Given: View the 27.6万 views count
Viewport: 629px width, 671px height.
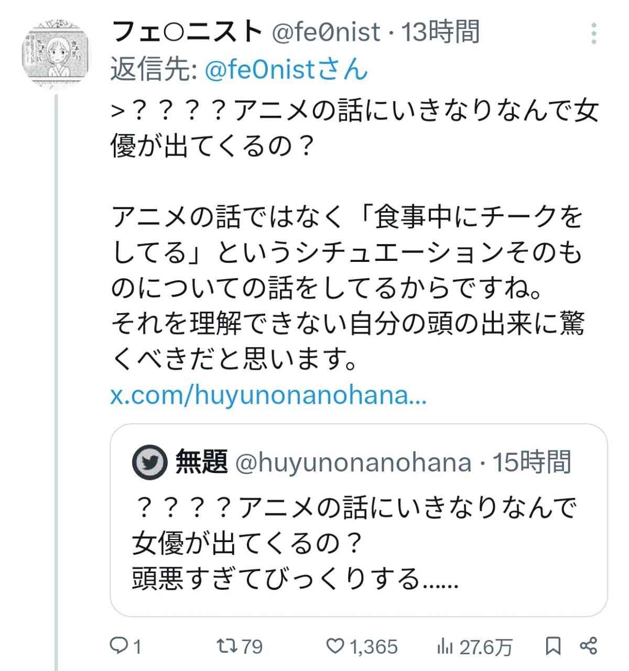Looking at the screenshot, I should (485, 647).
